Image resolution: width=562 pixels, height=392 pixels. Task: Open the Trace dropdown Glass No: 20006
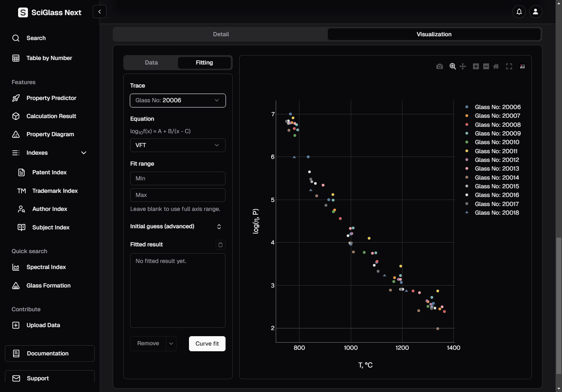tap(178, 100)
